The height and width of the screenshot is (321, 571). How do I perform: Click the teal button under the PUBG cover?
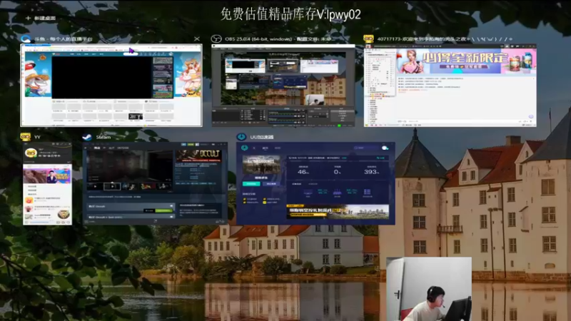[251, 184]
